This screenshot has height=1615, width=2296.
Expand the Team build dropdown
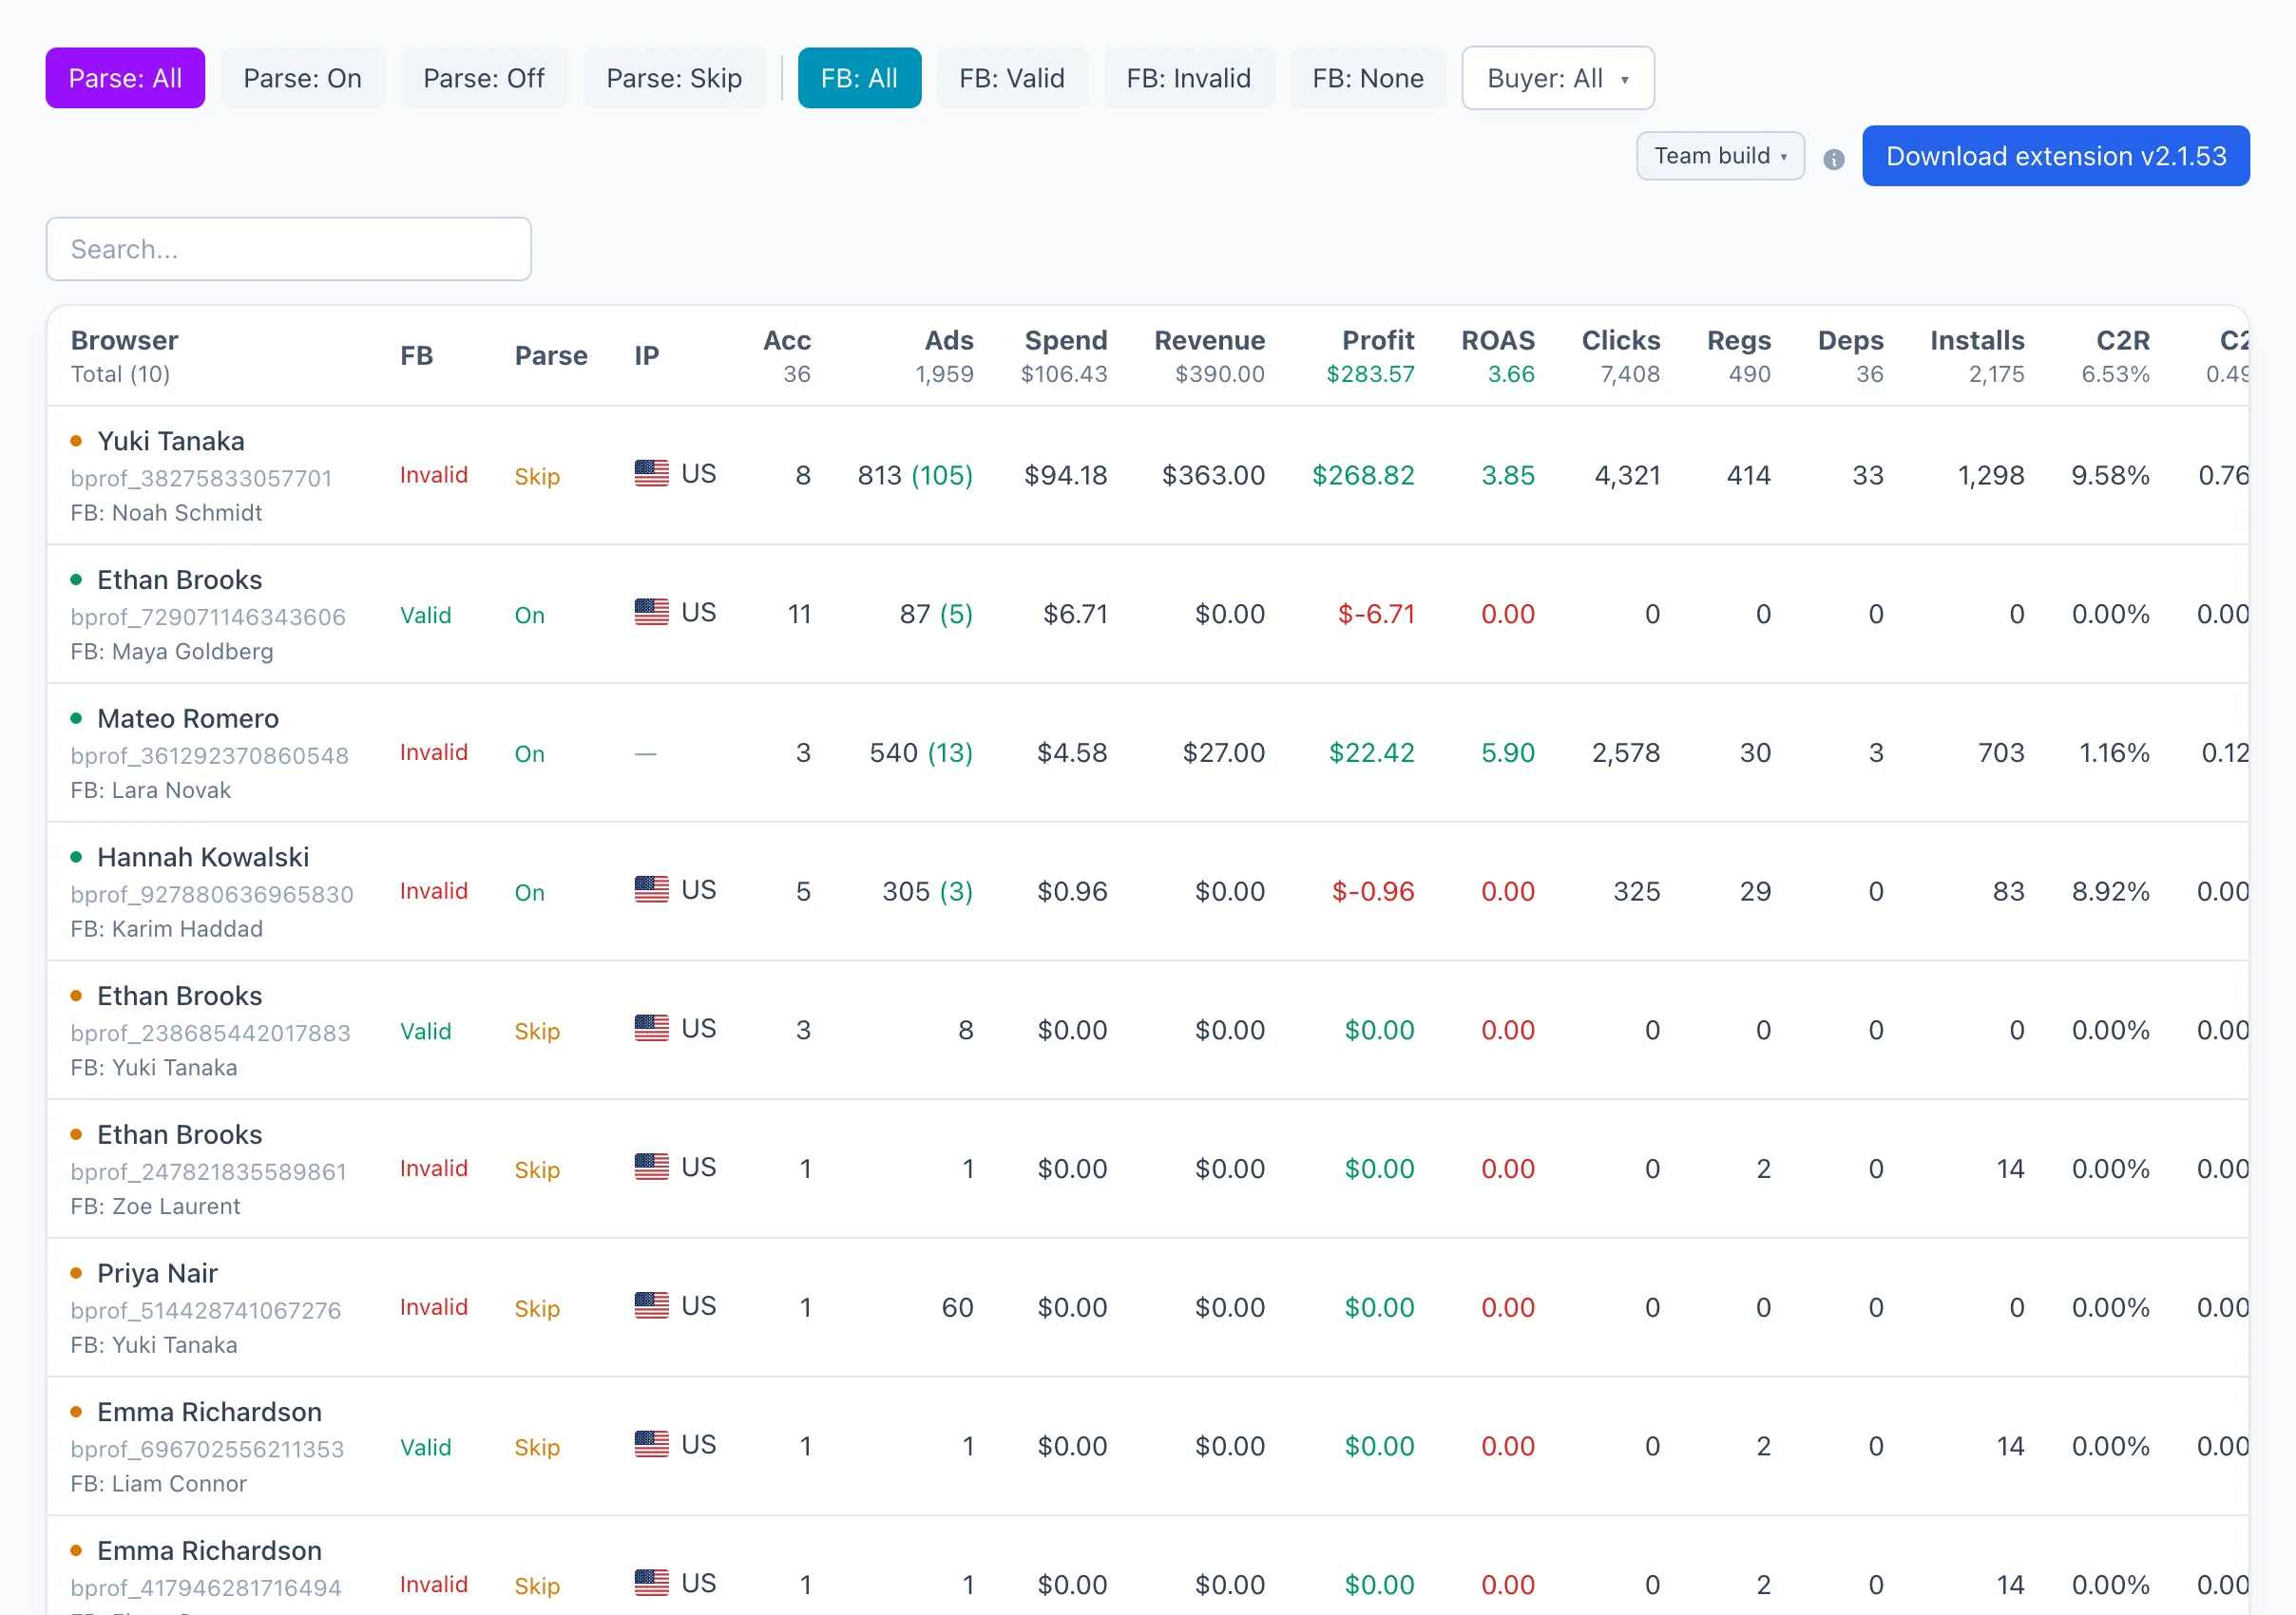[1720, 156]
